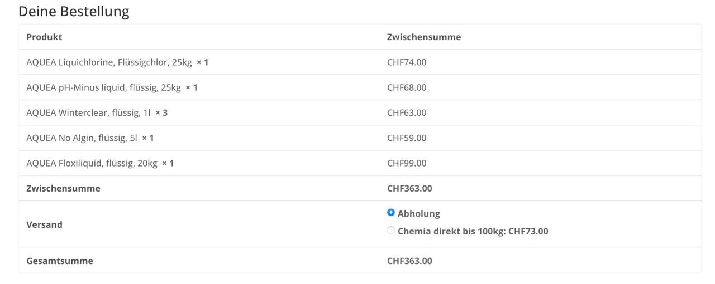
Task: Click the Versand row label
Action: click(44, 224)
